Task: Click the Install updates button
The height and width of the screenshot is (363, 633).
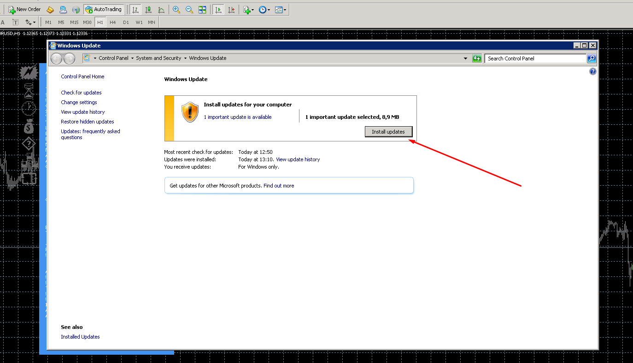Action: (x=388, y=132)
